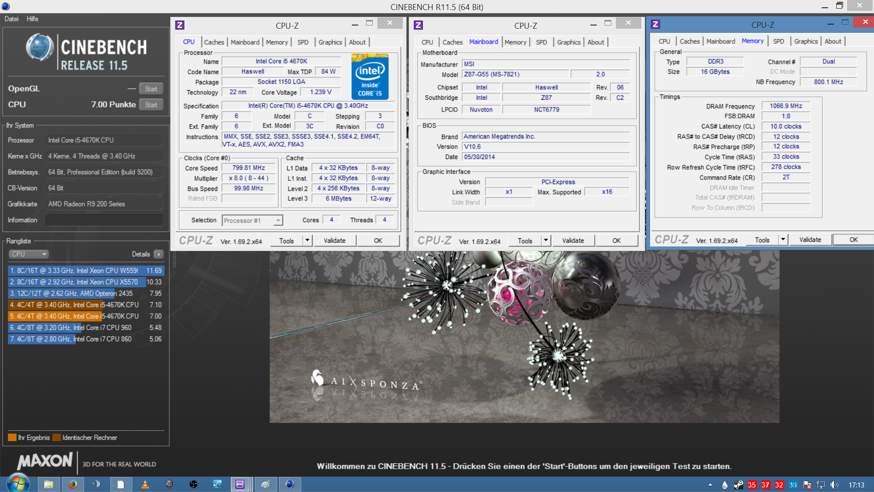Launch Firefox from the taskbar

tap(73, 484)
